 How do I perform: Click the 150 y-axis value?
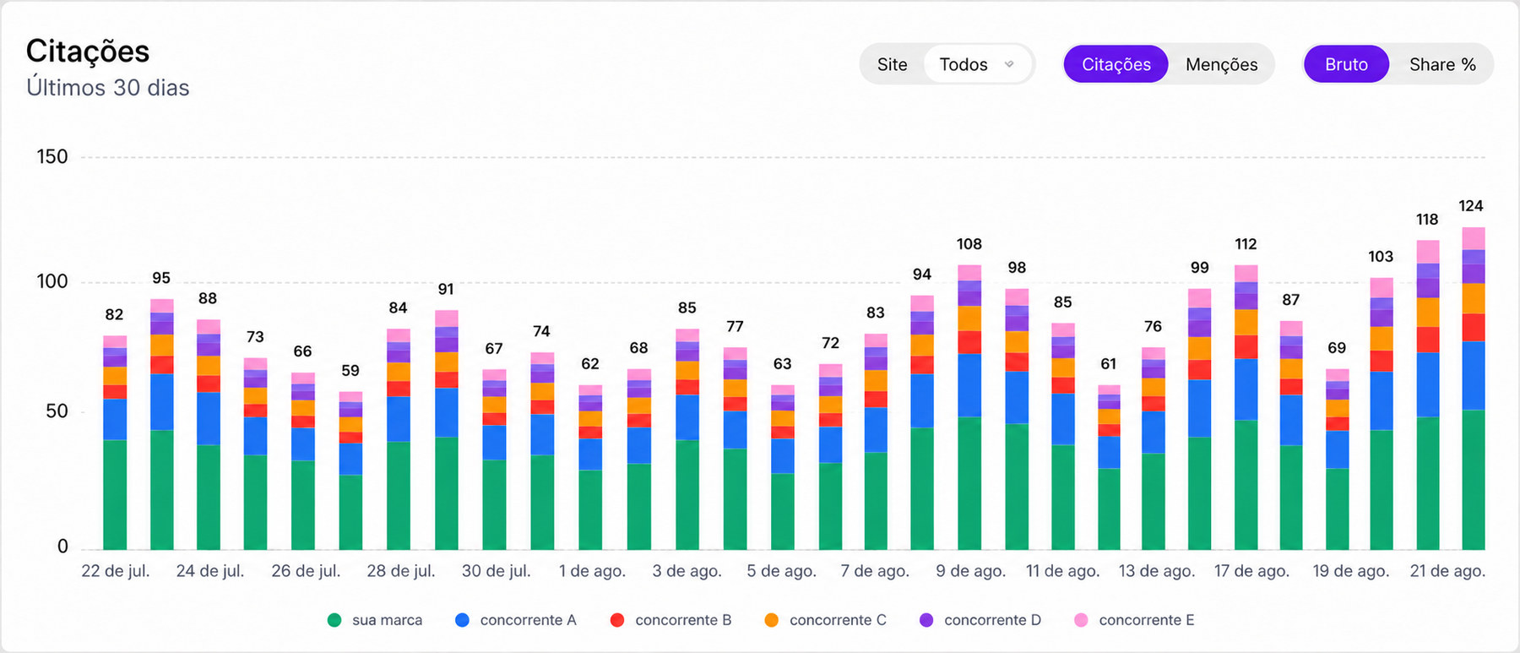pyautogui.click(x=52, y=156)
